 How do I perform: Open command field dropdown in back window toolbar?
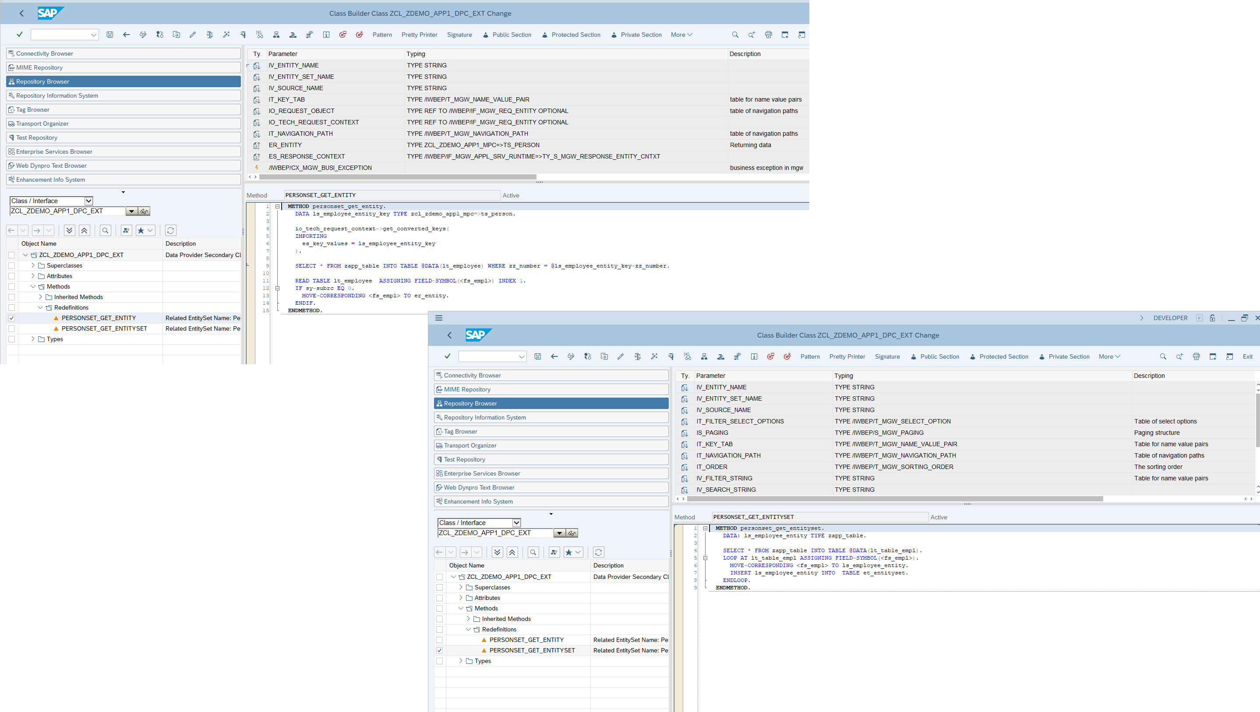(x=93, y=35)
